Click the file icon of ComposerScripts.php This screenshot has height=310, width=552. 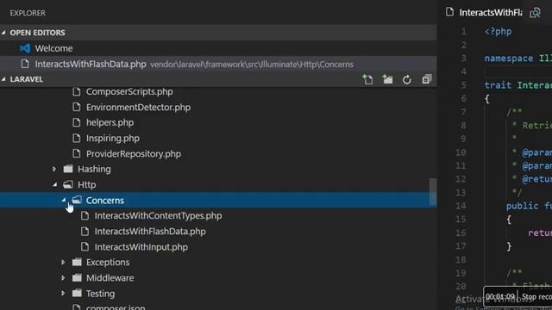click(77, 92)
